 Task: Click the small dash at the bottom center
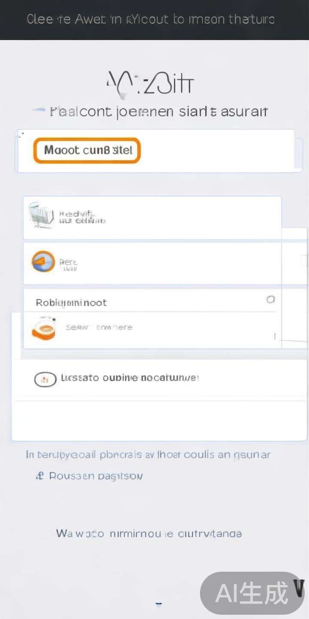(x=158, y=604)
